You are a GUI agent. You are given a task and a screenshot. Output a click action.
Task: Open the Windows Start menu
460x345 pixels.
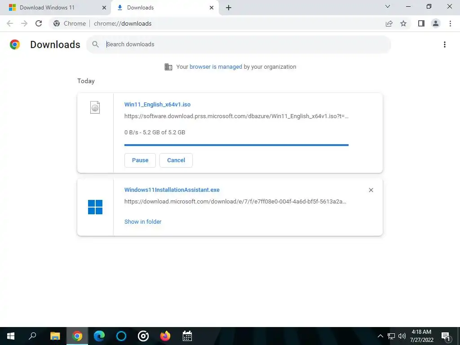click(11, 336)
